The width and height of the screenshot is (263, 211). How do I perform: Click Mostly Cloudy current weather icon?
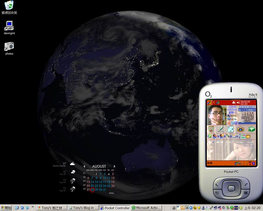tap(72, 164)
